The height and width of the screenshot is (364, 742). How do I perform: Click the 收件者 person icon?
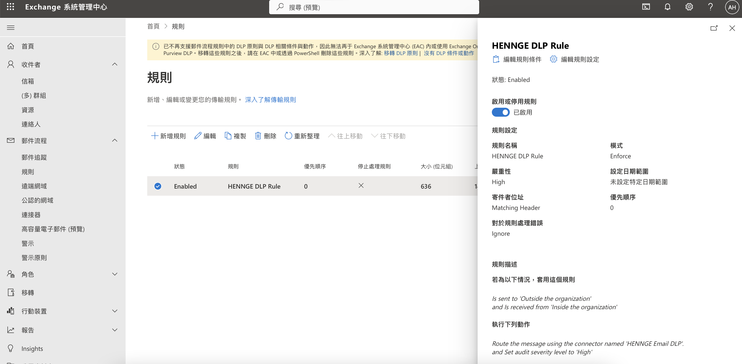(11, 65)
